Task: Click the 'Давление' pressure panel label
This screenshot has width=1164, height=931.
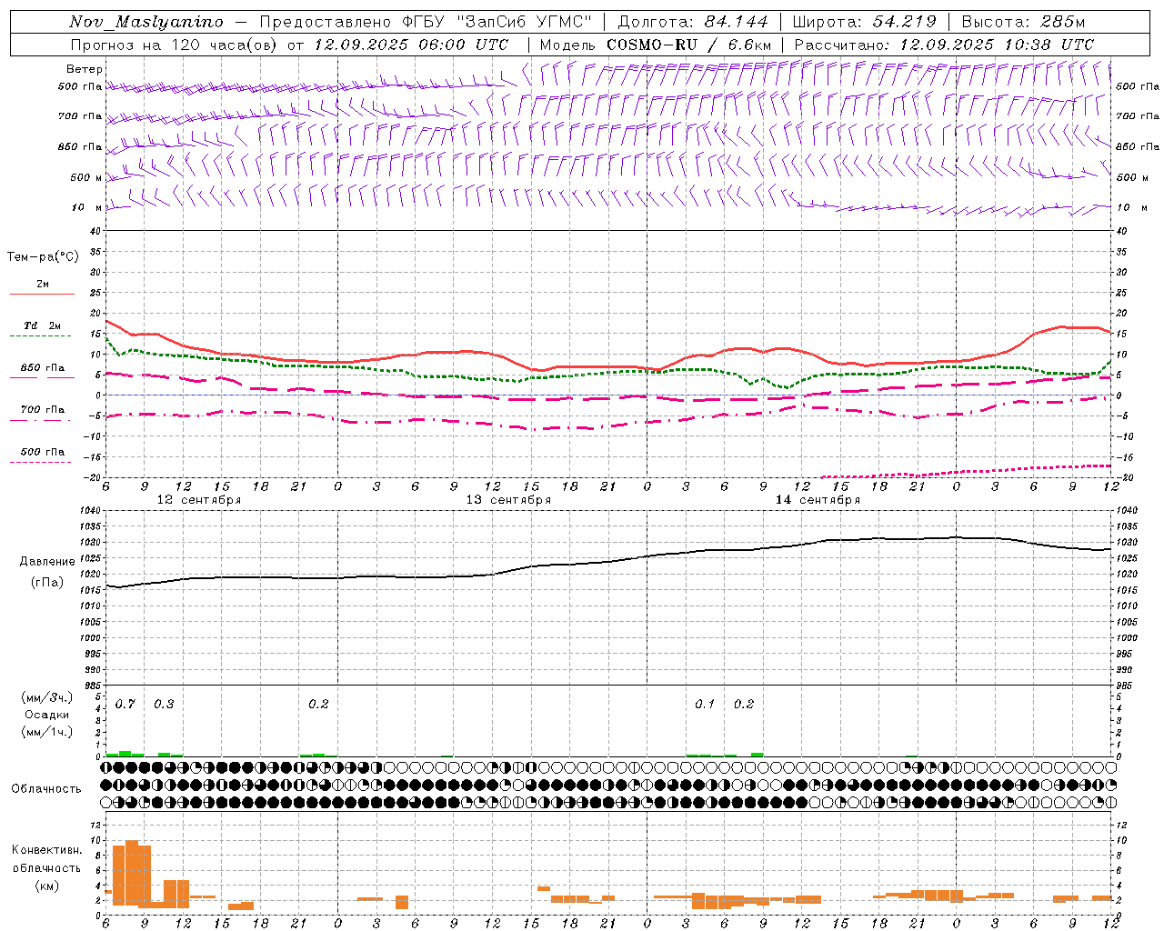Action: [47, 562]
